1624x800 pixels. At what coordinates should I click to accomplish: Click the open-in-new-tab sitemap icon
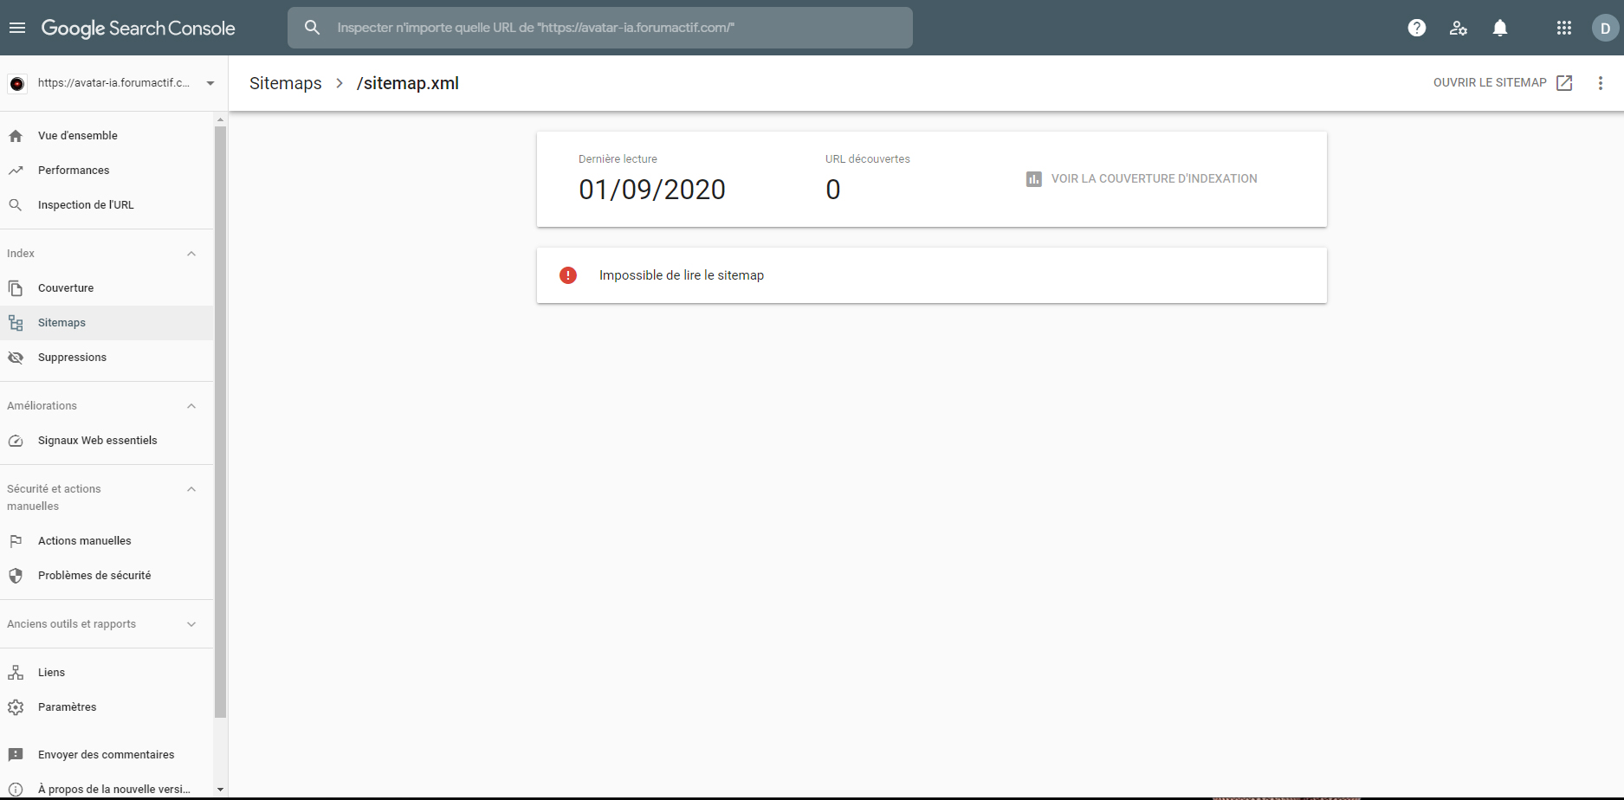(1564, 83)
